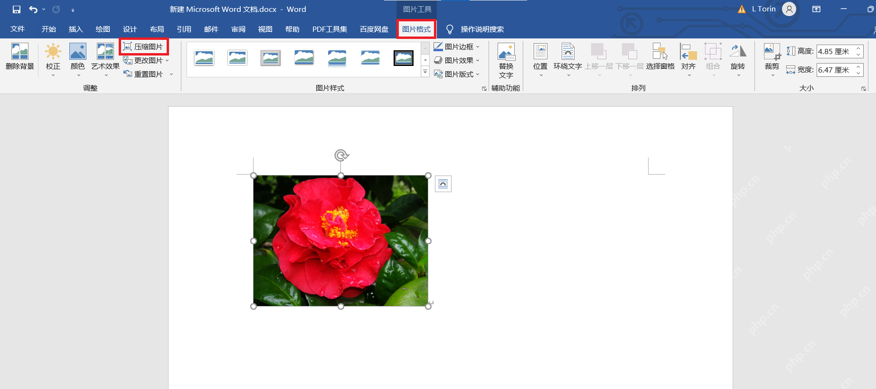Open the ribbon display options icon
The width and height of the screenshot is (876, 389).
tap(817, 9)
